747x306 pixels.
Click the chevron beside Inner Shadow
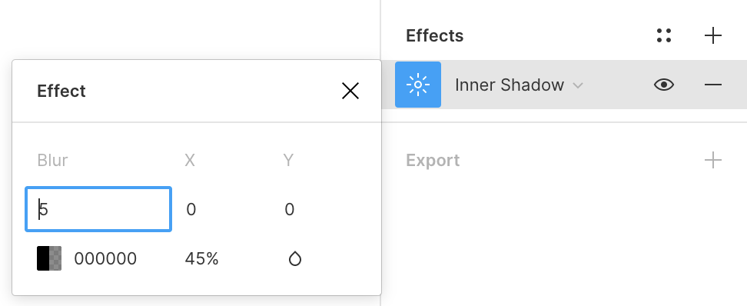pos(577,86)
